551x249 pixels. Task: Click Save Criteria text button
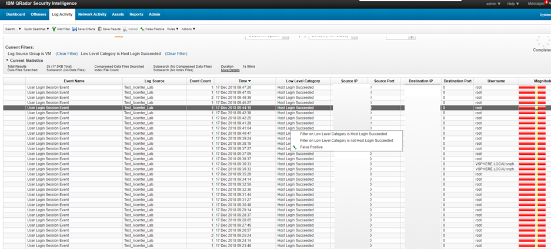click(x=86, y=29)
